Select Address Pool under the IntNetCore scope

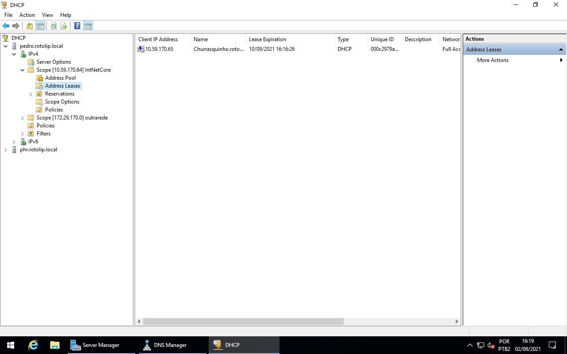60,77
